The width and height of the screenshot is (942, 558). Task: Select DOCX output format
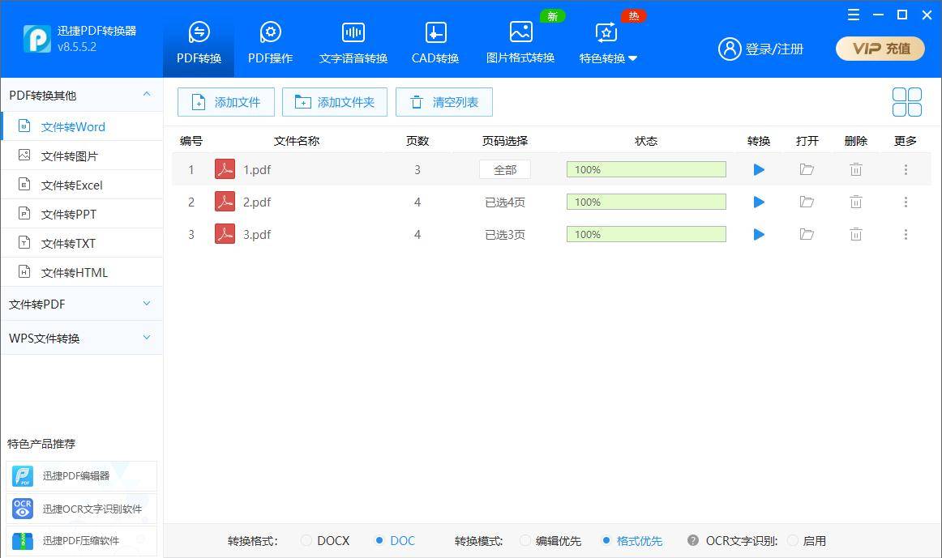tap(325, 541)
